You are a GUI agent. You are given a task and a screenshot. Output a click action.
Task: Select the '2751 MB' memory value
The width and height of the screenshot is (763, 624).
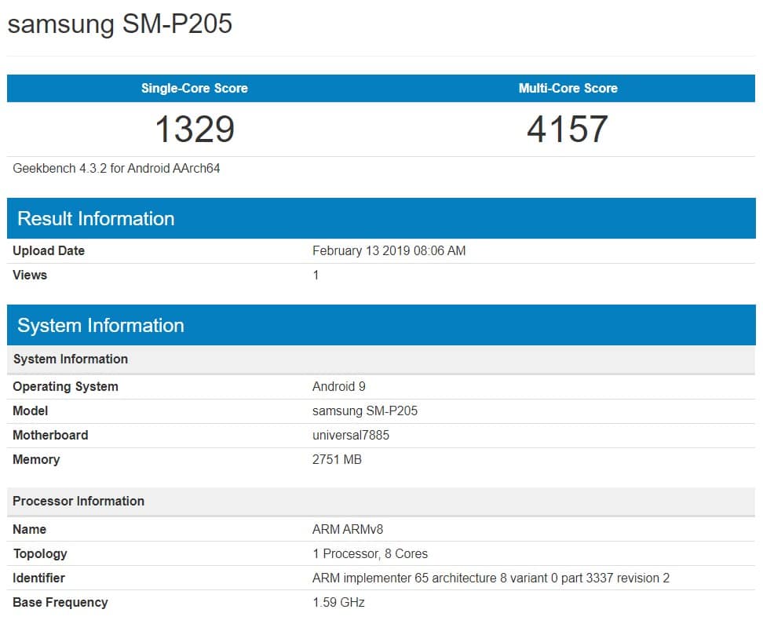point(337,459)
